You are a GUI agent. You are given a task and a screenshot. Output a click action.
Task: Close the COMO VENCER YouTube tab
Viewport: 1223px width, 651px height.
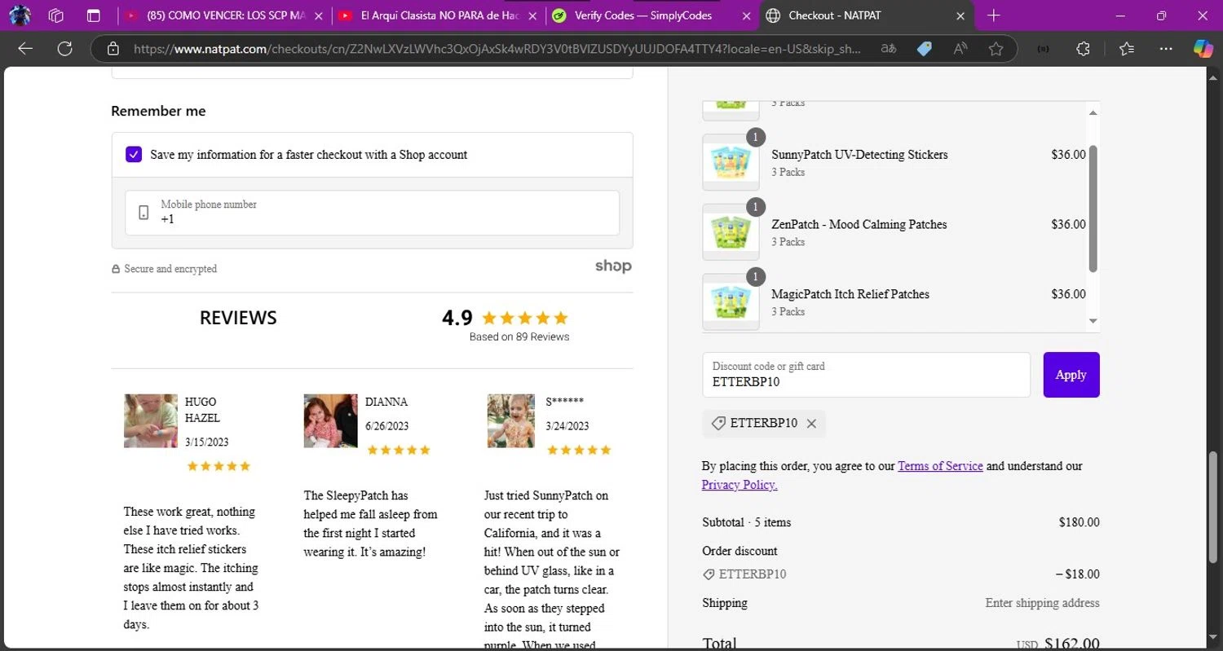(x=318, y=15)
